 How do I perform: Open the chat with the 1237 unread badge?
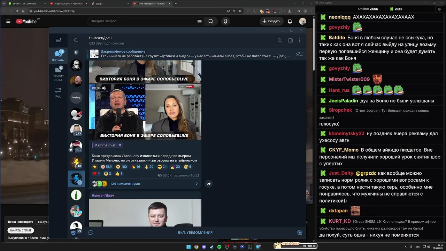click(x=76, y=130)
